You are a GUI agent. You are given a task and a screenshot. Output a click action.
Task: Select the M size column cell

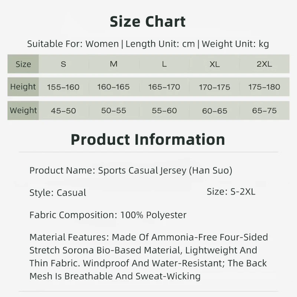tap(114, 64)
